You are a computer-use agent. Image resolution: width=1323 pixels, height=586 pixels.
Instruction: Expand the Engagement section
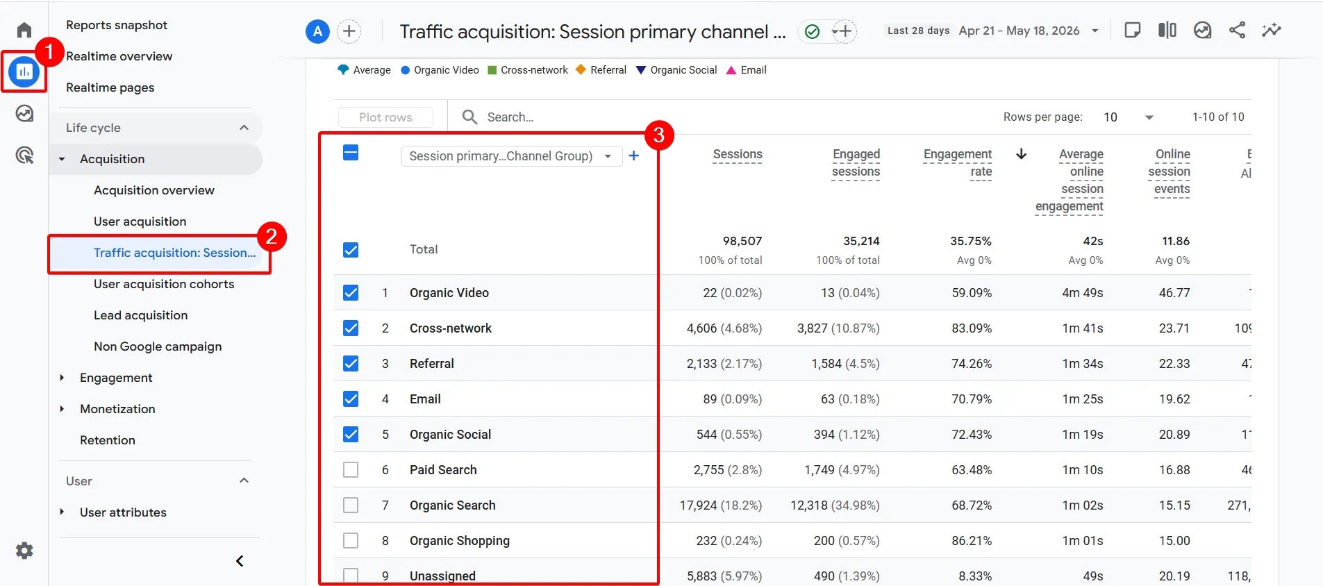pyautogui.click(x=62, y=378)
